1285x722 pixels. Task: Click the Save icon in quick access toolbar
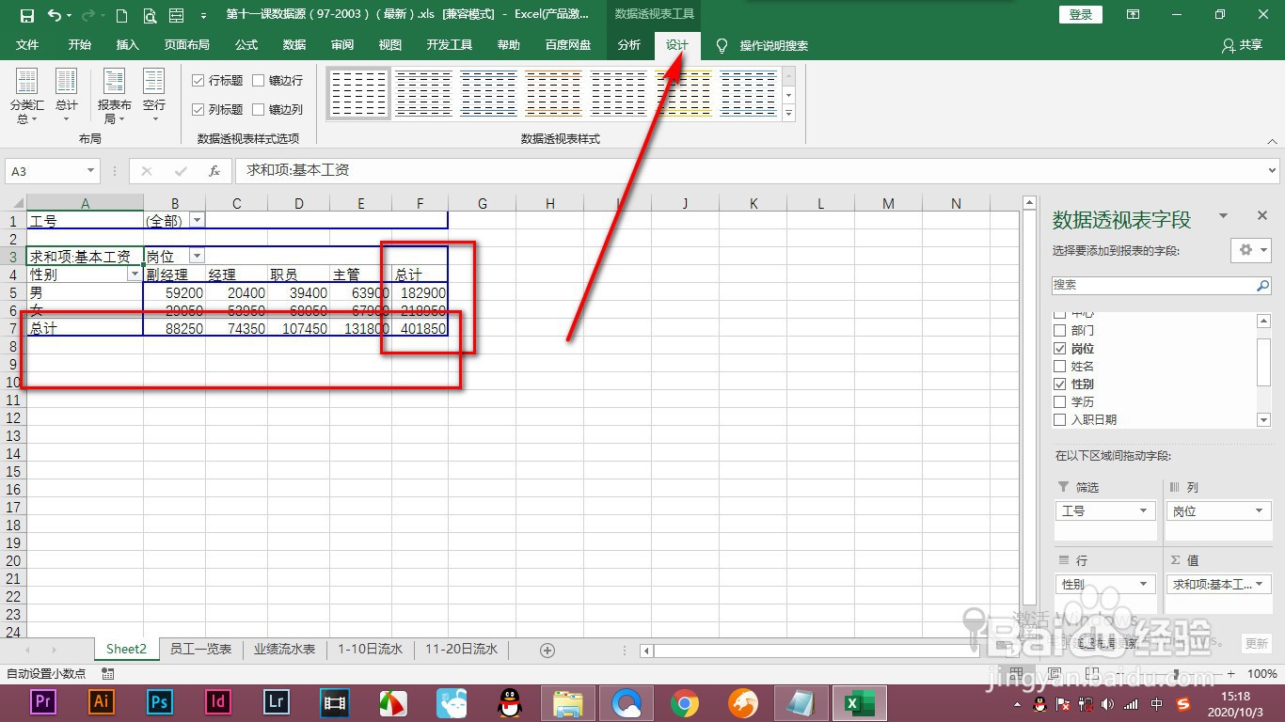pos(26,15)
